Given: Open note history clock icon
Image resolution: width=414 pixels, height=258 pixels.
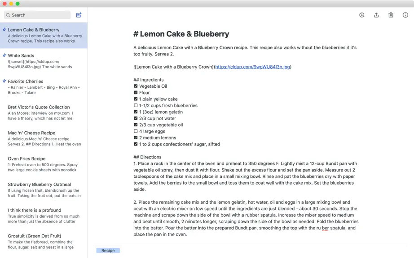Looking at the screenshot, I should tap(362, 15).
